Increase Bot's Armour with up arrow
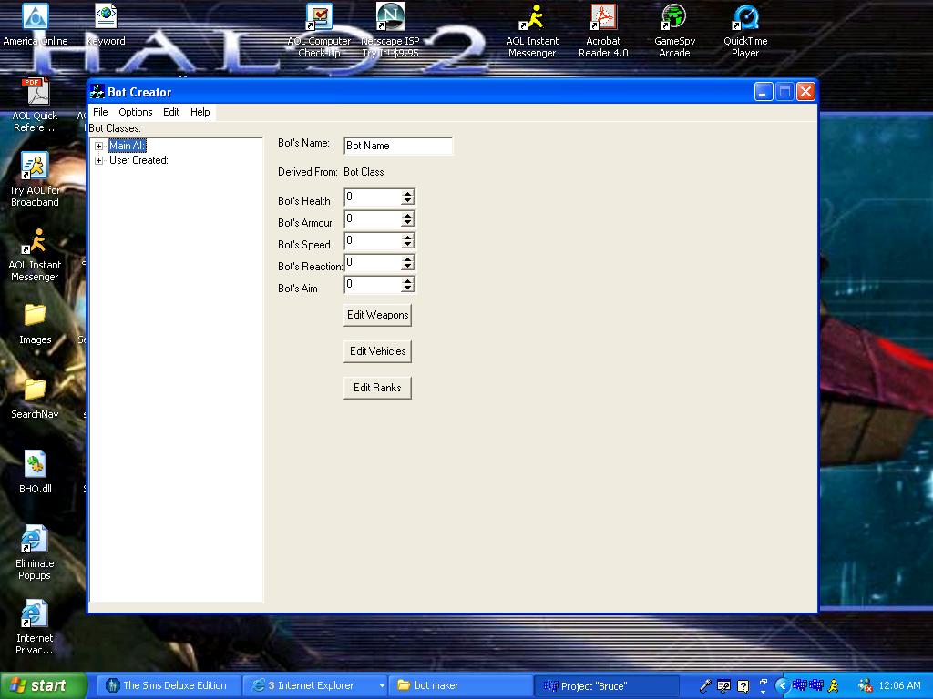933x699 pixels. pyautogui.click(x=407, y=216)
